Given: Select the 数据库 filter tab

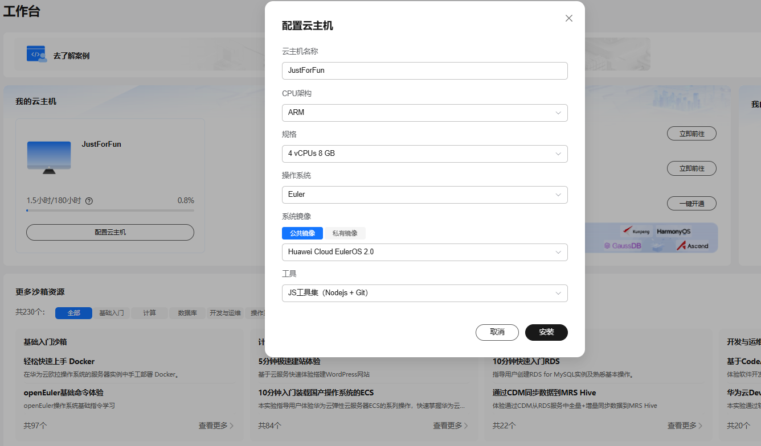Looking at the screenshot, I should pos(187,313).
